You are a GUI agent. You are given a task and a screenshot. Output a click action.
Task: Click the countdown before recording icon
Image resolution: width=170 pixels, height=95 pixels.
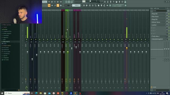[x=55, y=2]
